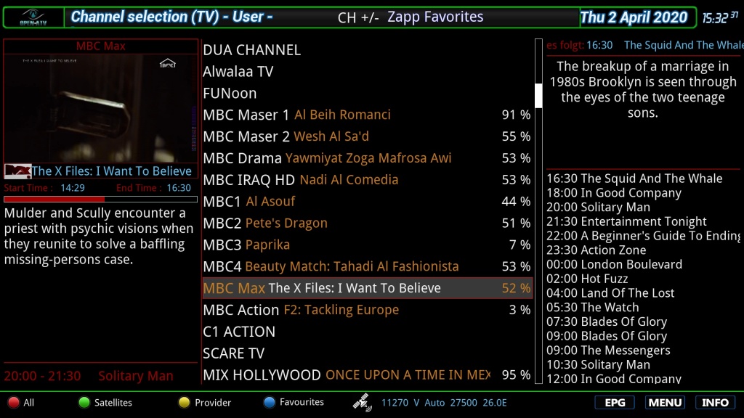Select highlighted MBC Max X Files row

point(367,288)
